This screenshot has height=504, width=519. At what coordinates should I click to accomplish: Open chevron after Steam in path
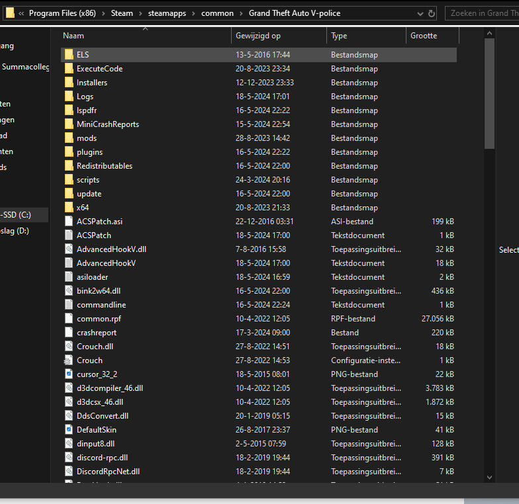140,13
